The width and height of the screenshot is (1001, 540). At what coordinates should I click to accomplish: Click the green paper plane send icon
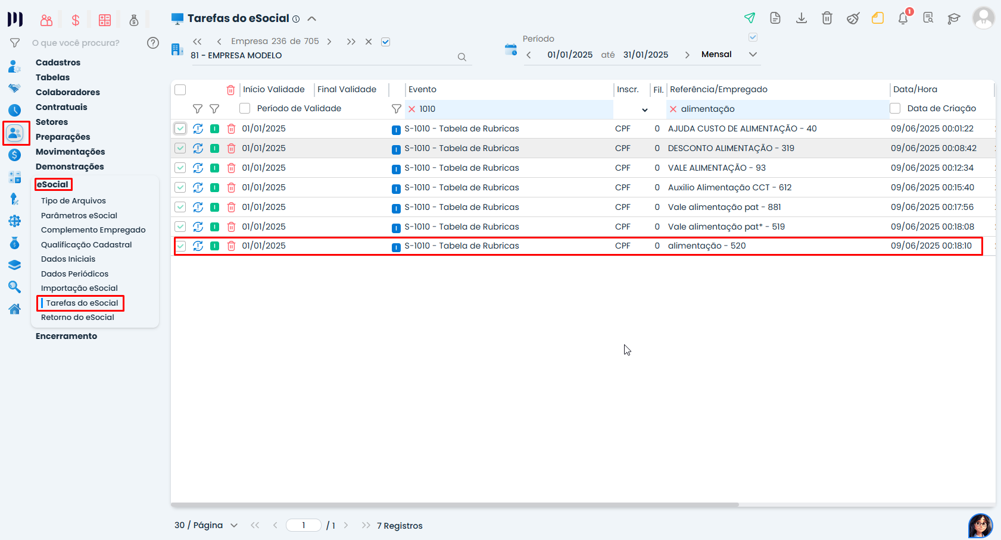750,18
